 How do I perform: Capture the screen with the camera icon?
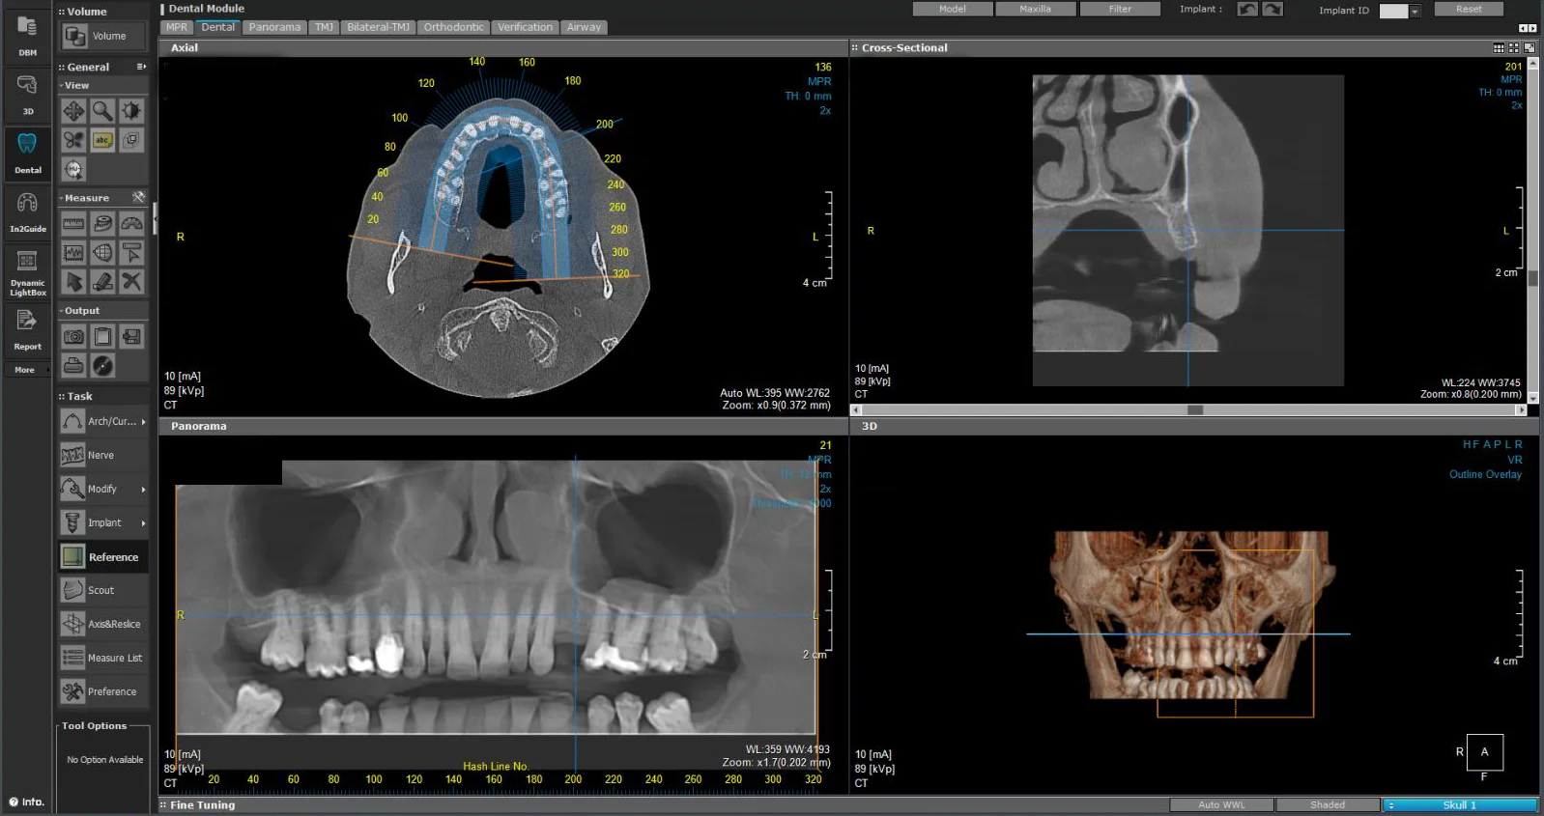(x=73, y=337)
